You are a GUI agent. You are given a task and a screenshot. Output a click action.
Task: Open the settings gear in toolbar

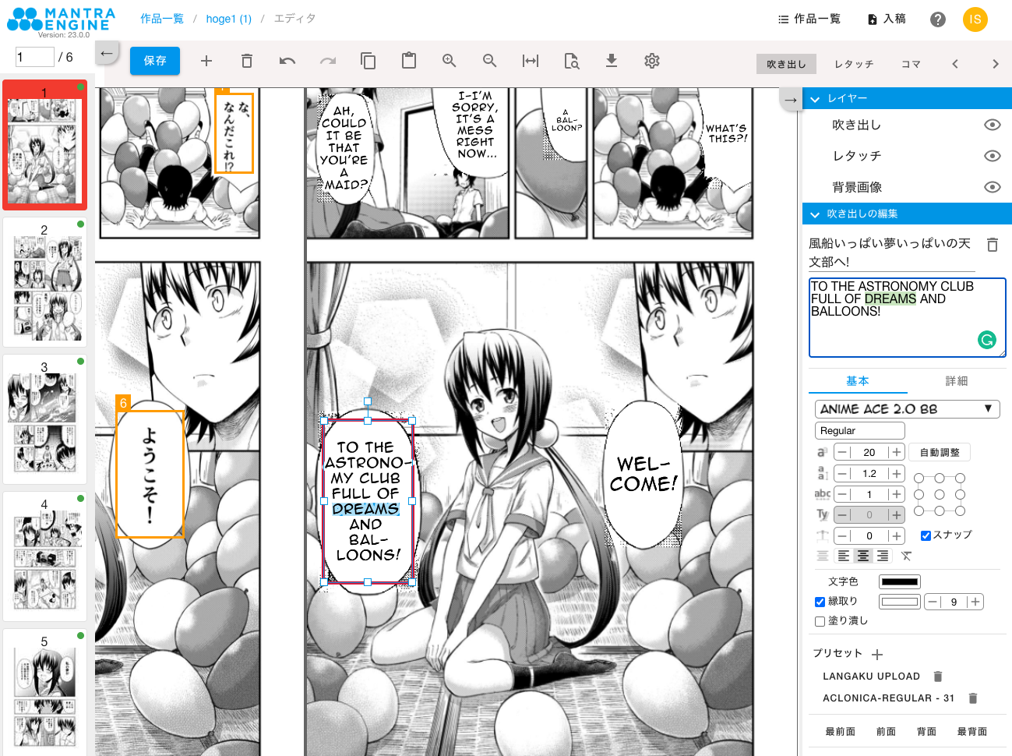tap(652, 61)
